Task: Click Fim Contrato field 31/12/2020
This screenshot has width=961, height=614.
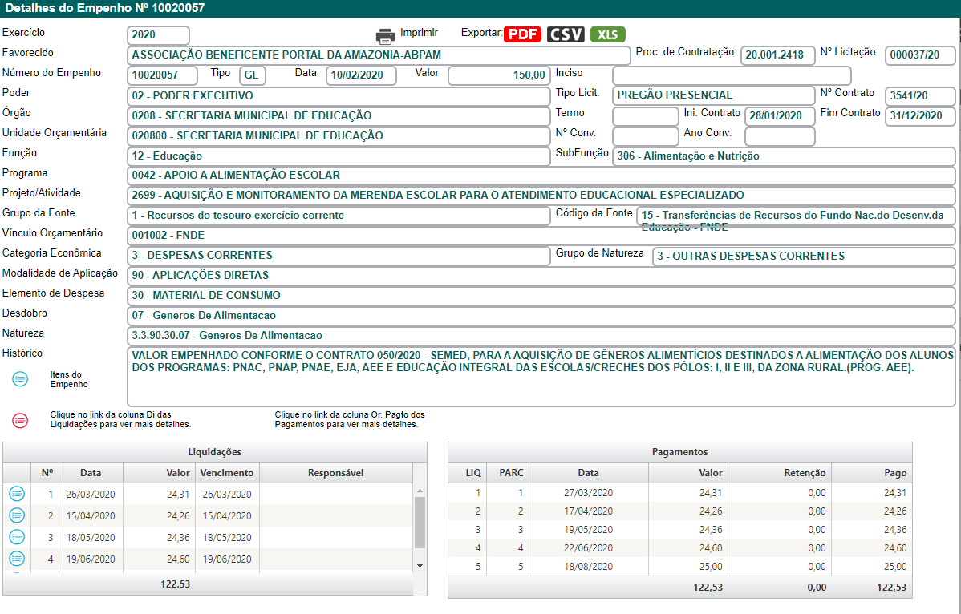Action: click(920, 115)
